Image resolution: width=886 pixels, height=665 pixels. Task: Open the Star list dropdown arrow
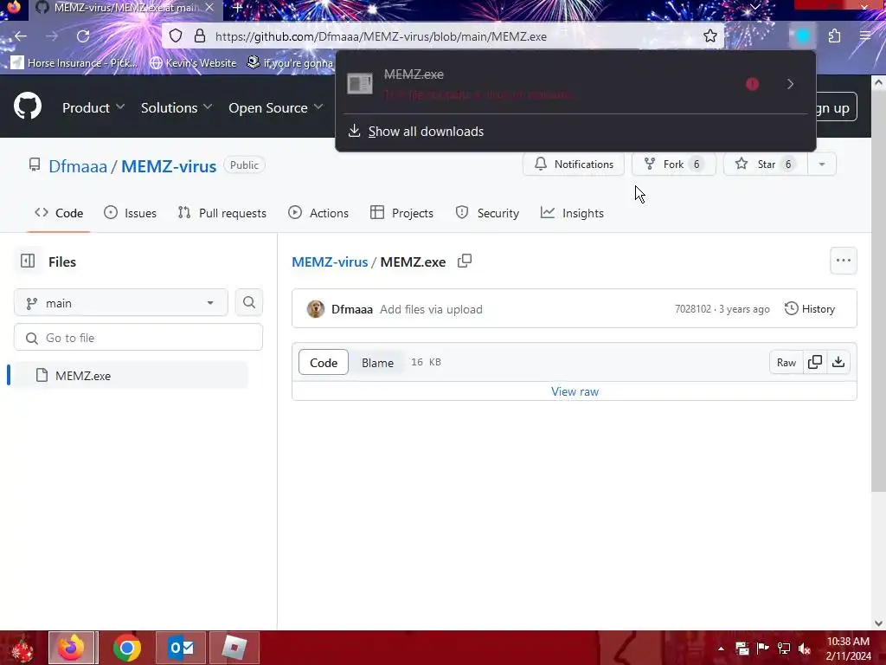(822, 164)
